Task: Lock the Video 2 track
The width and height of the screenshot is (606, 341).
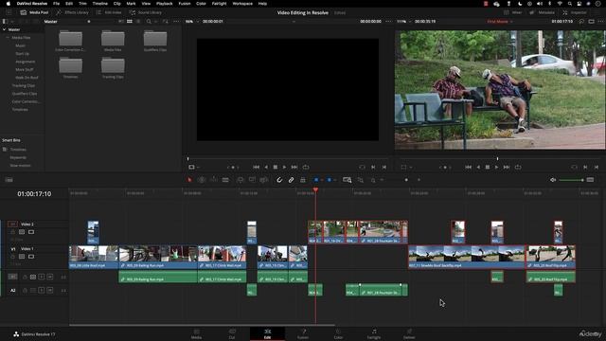Action: tap(12, 232)
